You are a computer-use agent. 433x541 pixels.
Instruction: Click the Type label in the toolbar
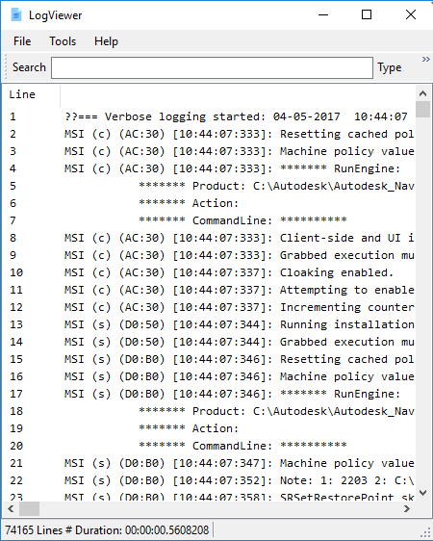click(389, 67)
